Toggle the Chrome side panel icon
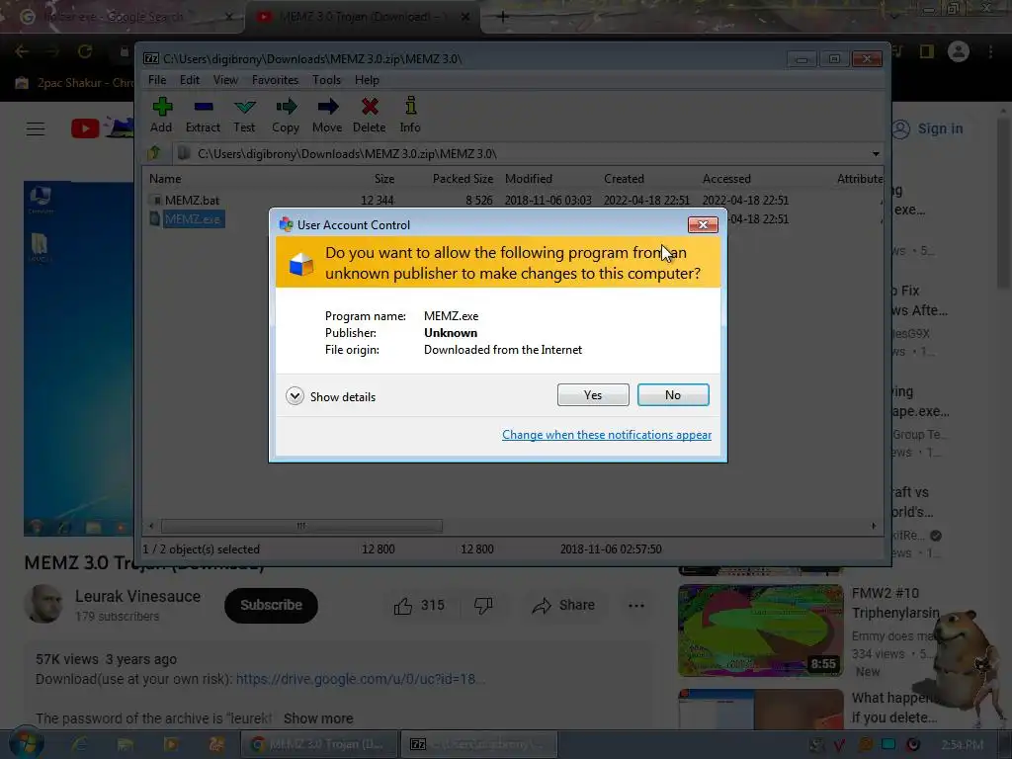Viewport: 1012px width, 759px height. click(x=927, y=51)
